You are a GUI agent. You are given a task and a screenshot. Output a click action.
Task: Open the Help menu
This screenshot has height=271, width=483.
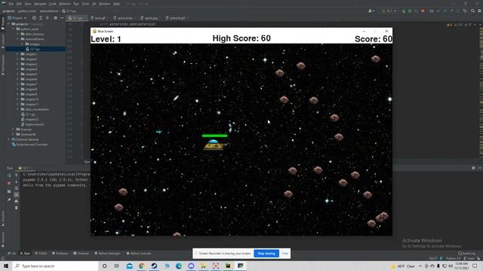(x=116, y=4)
